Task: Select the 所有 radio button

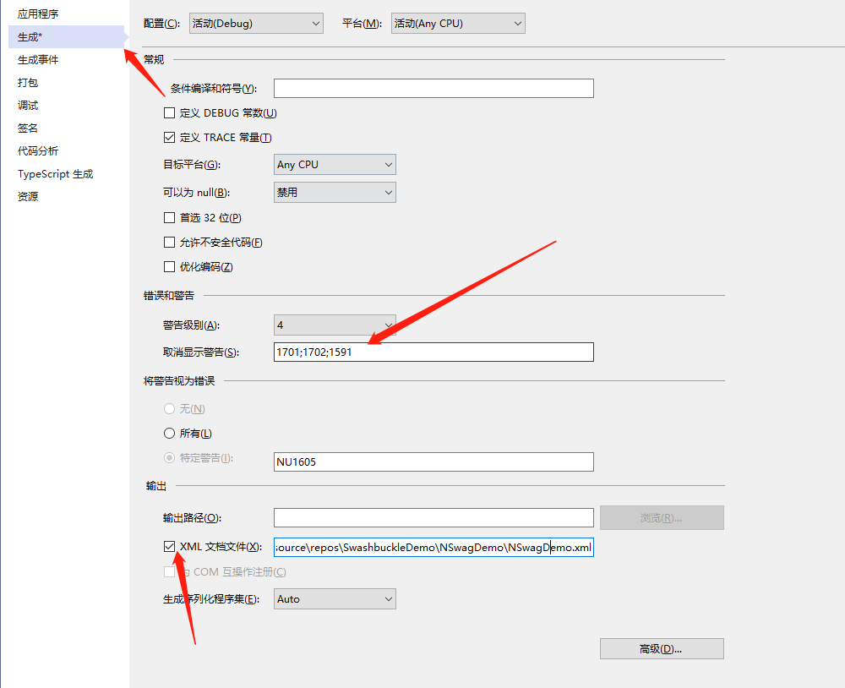Action: click(x=169, y=433)
